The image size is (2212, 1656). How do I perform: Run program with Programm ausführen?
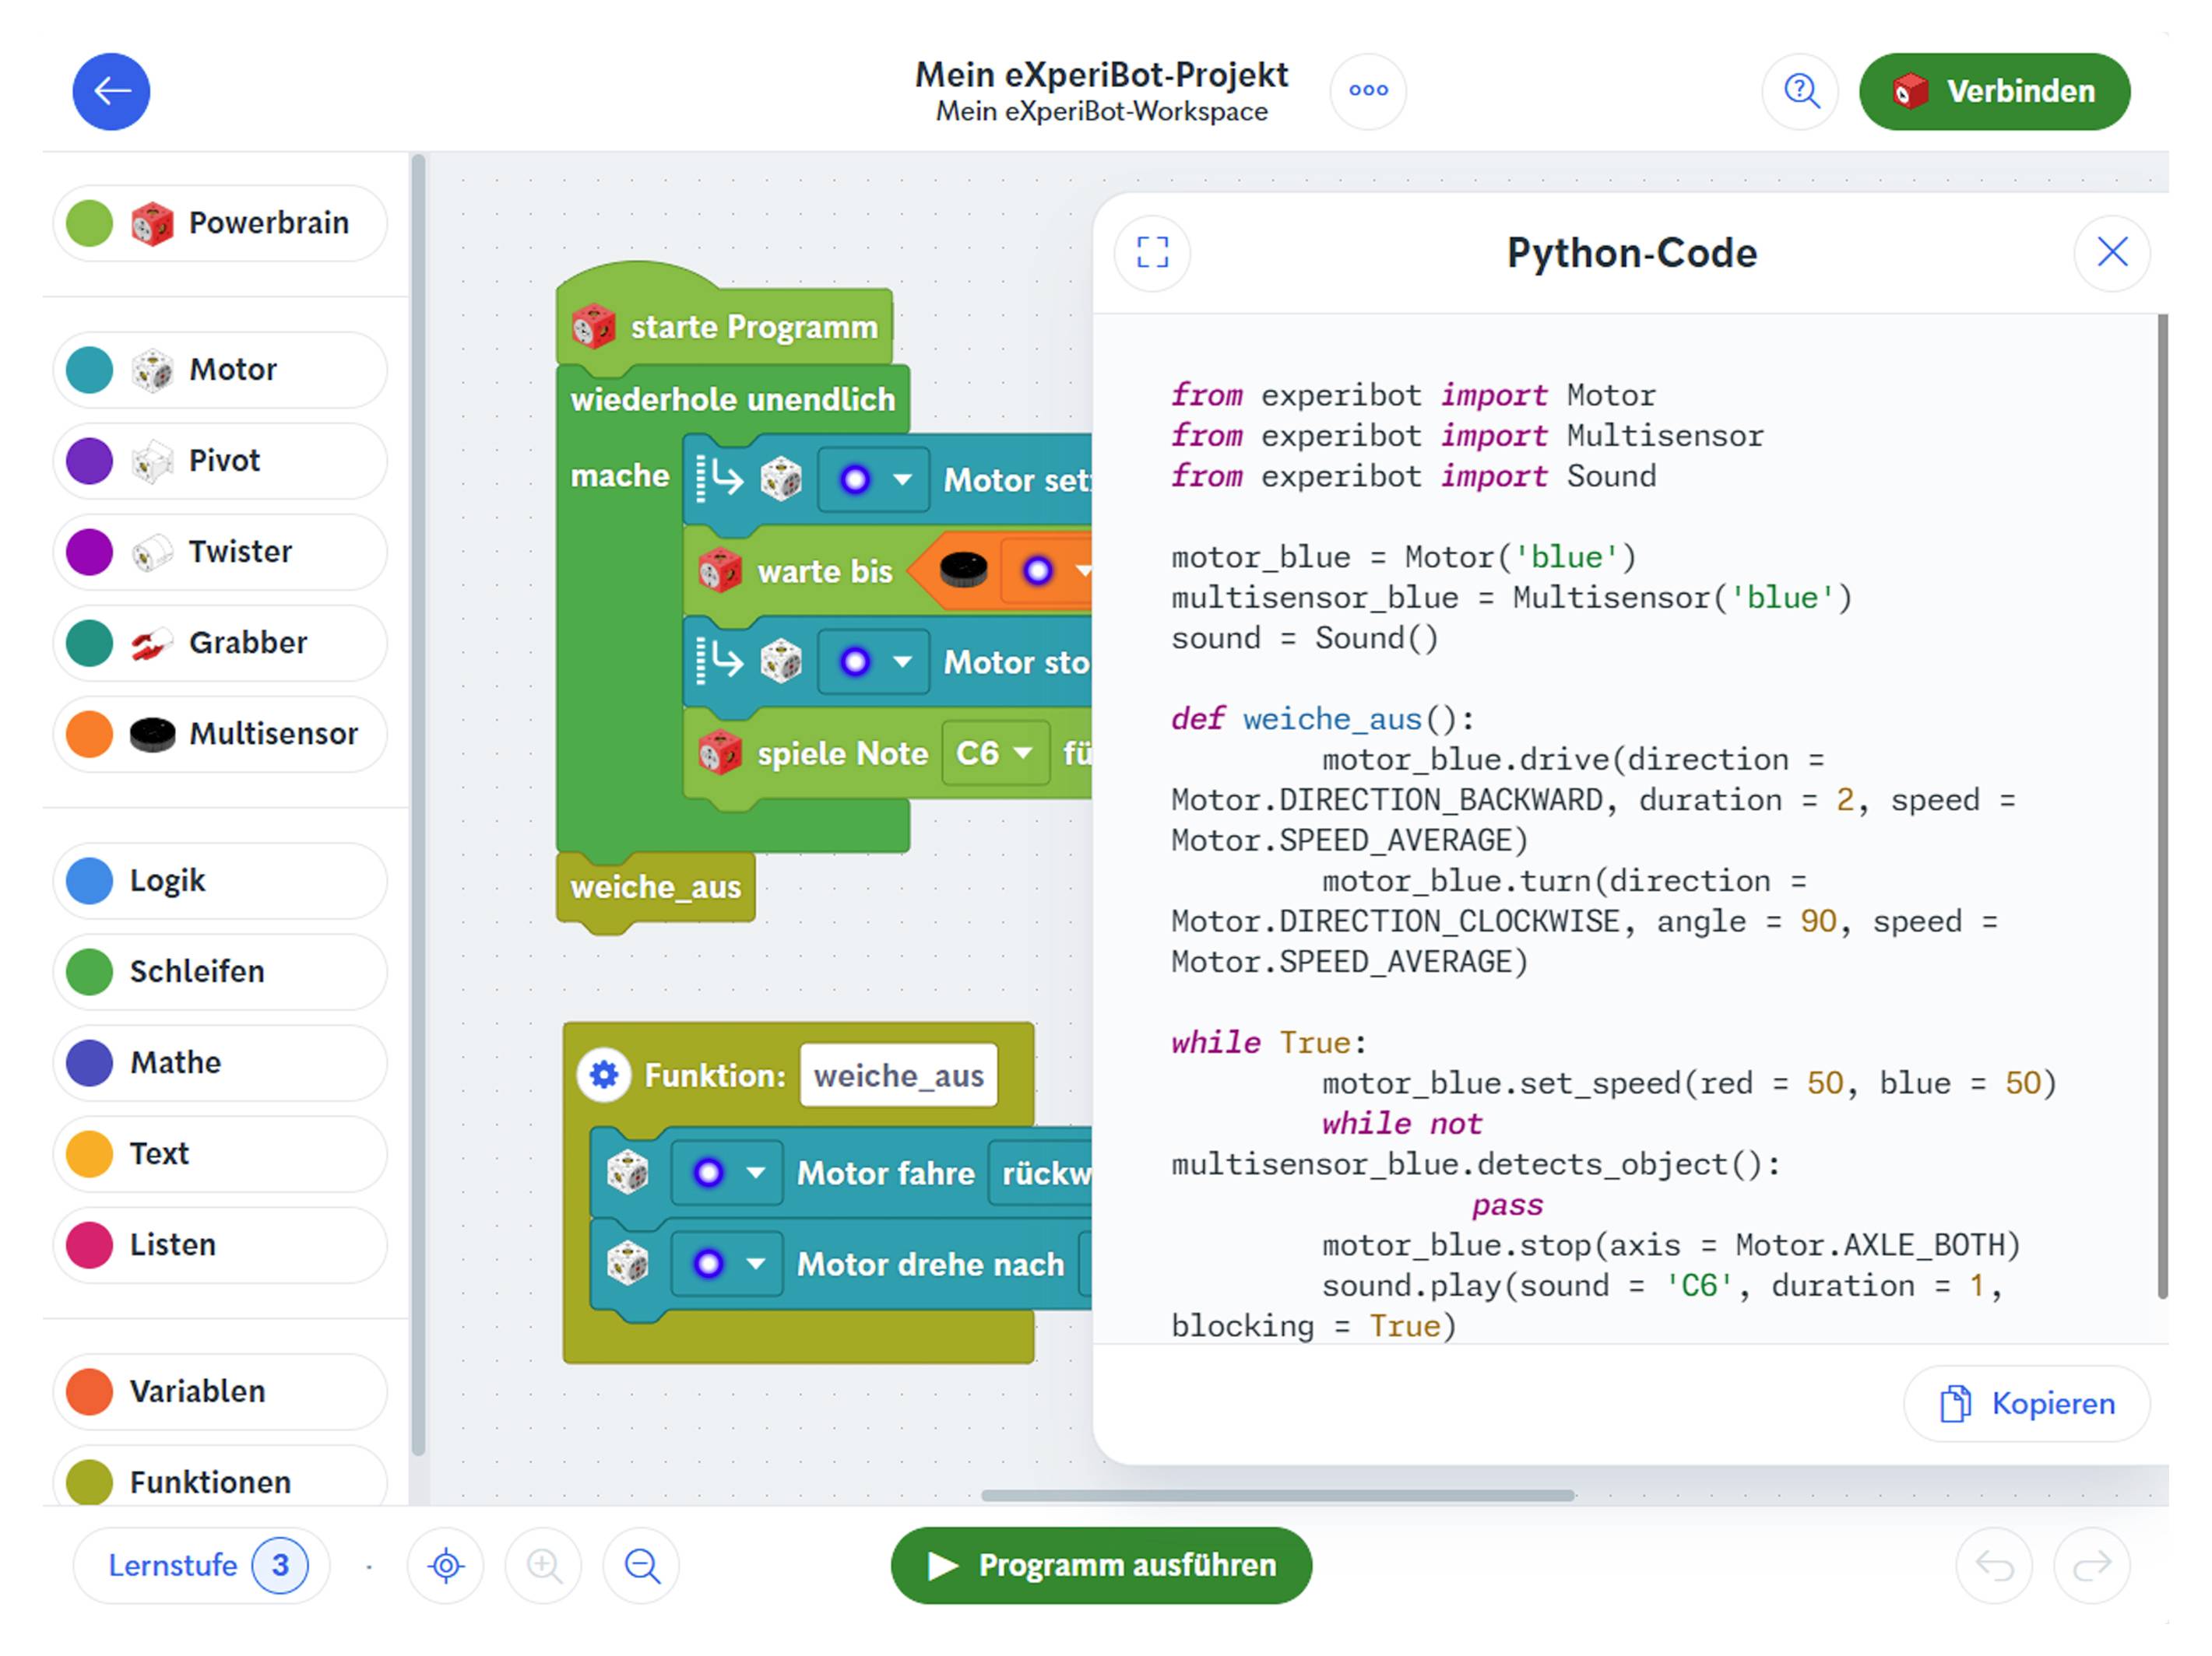1101,1565
